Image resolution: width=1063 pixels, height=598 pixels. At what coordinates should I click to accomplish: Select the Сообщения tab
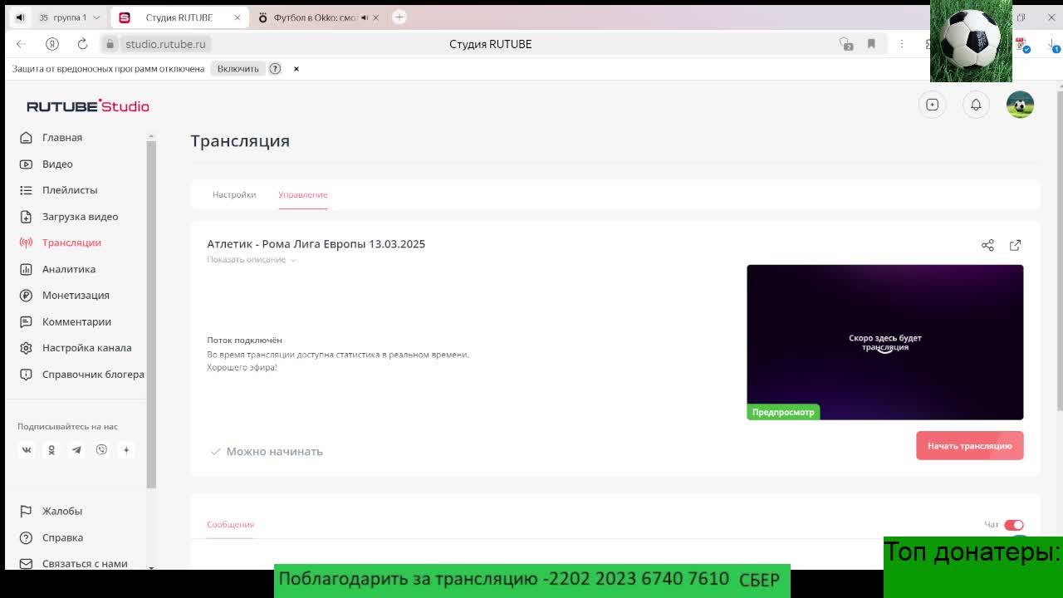tap(230, 525)
